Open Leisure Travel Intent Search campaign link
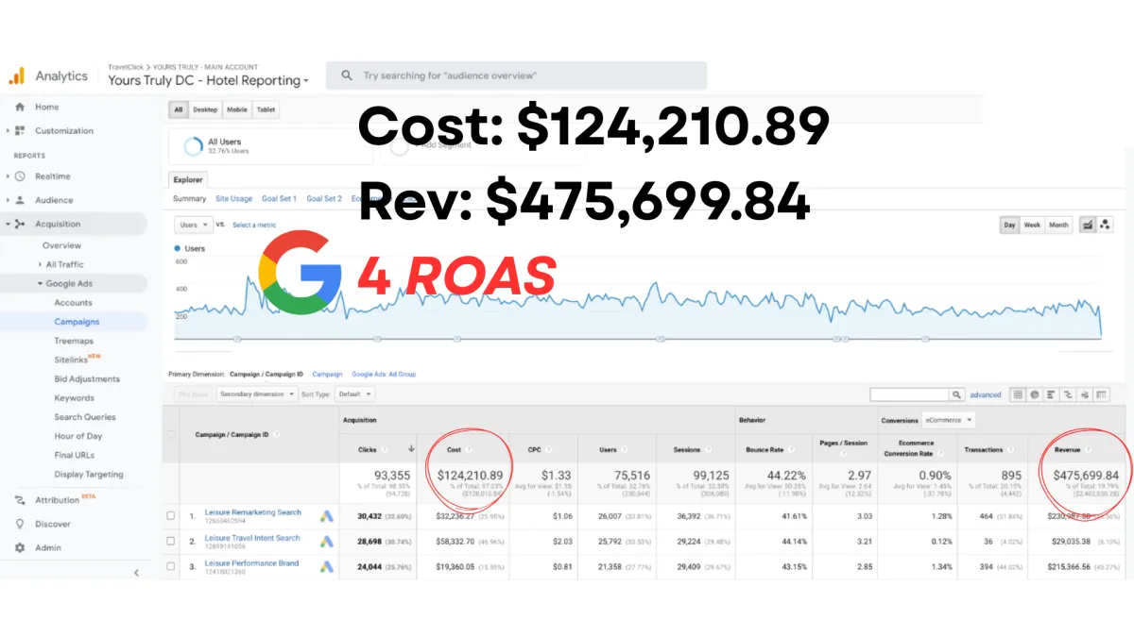Viewport: 1134px width, 637px height. pos(251,538)
